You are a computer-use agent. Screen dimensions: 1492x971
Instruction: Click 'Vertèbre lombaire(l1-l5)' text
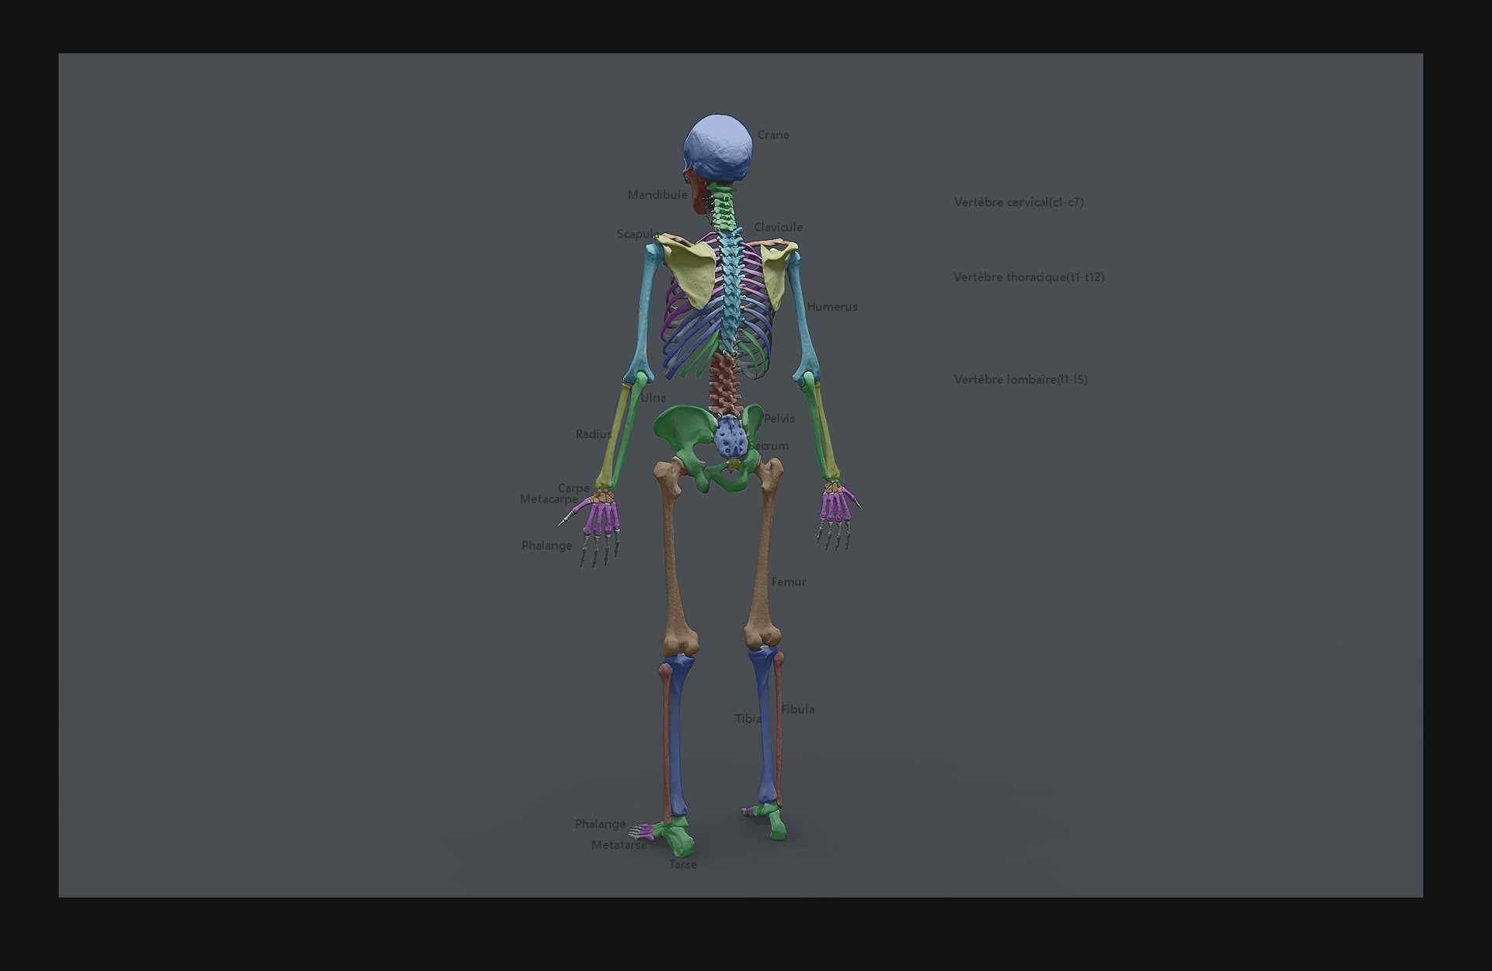[x=1021, y=380]
